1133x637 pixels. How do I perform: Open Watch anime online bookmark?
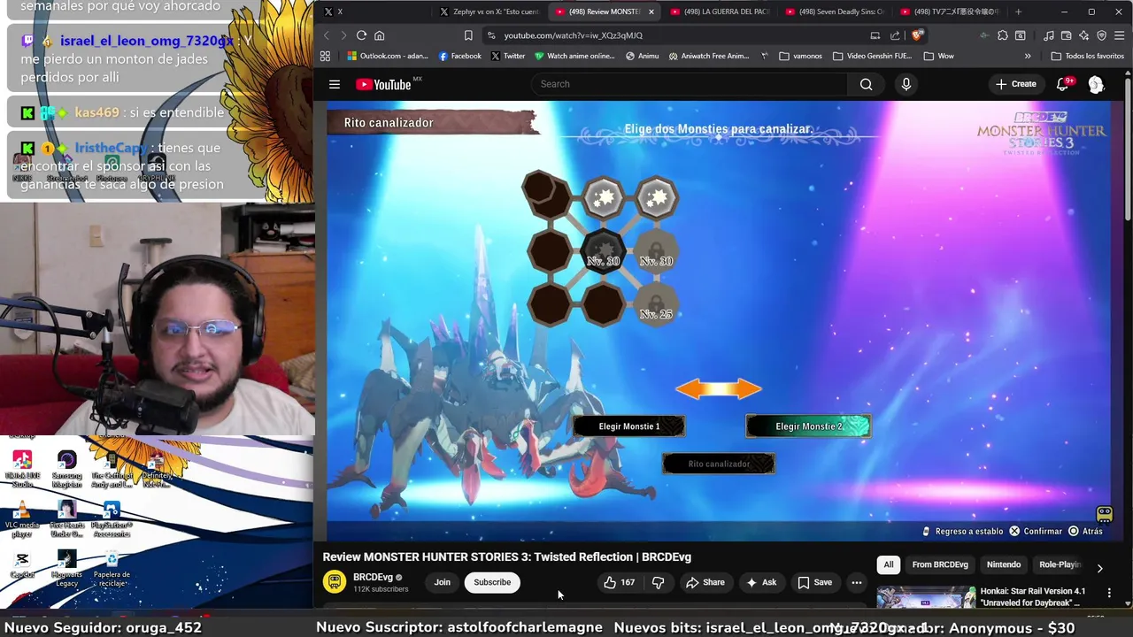click(x=574, y=56)
